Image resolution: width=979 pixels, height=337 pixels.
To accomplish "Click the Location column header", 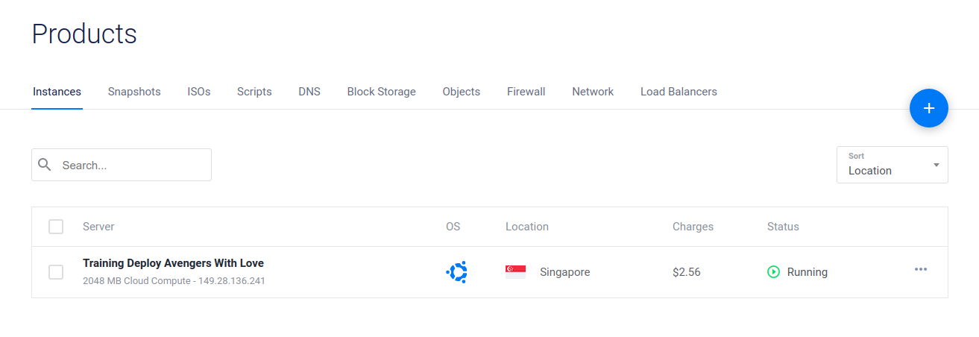I will pos(526,227).
